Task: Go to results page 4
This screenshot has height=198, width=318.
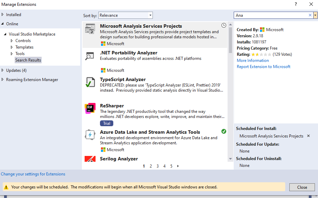Action: pos(164,166)
